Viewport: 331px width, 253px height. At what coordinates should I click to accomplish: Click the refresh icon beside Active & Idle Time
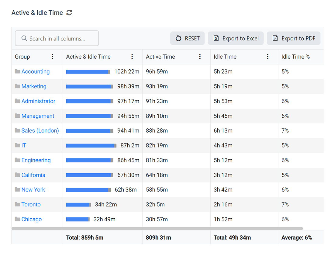tap(69, 12)
